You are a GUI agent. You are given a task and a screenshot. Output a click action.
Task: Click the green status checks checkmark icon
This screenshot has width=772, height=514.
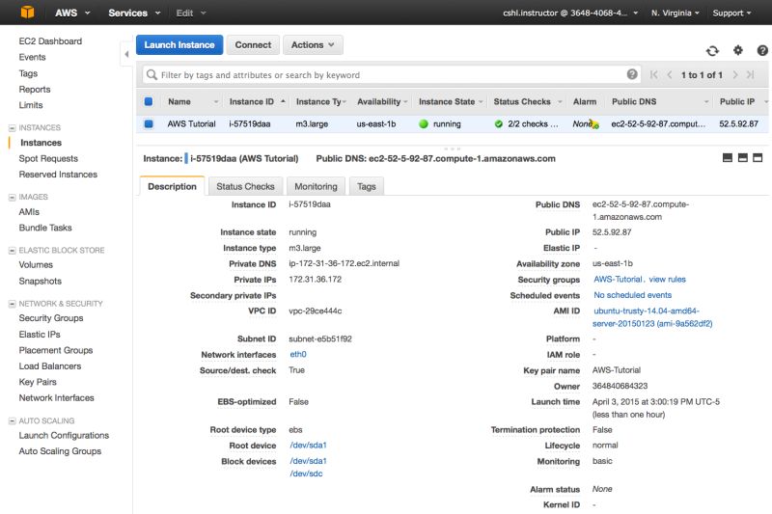click(499, 124)
